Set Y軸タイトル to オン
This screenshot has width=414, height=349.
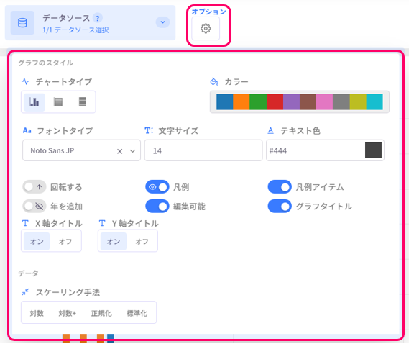(x=114, y=241)
